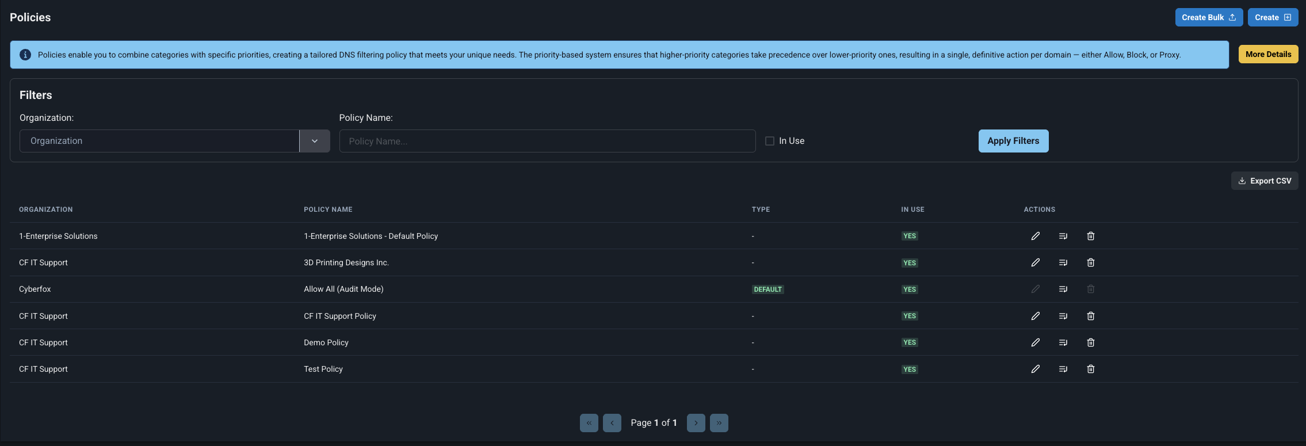
Task: Edit the Test Policy
Action: coord(1035,369)
